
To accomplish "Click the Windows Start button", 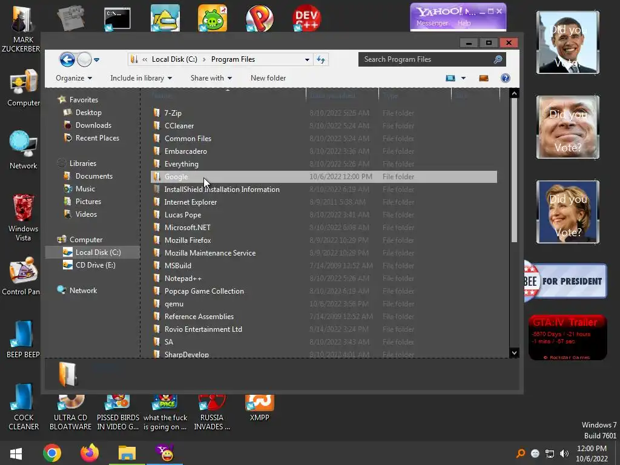I will pyautogui.click(x=16, y=453).
